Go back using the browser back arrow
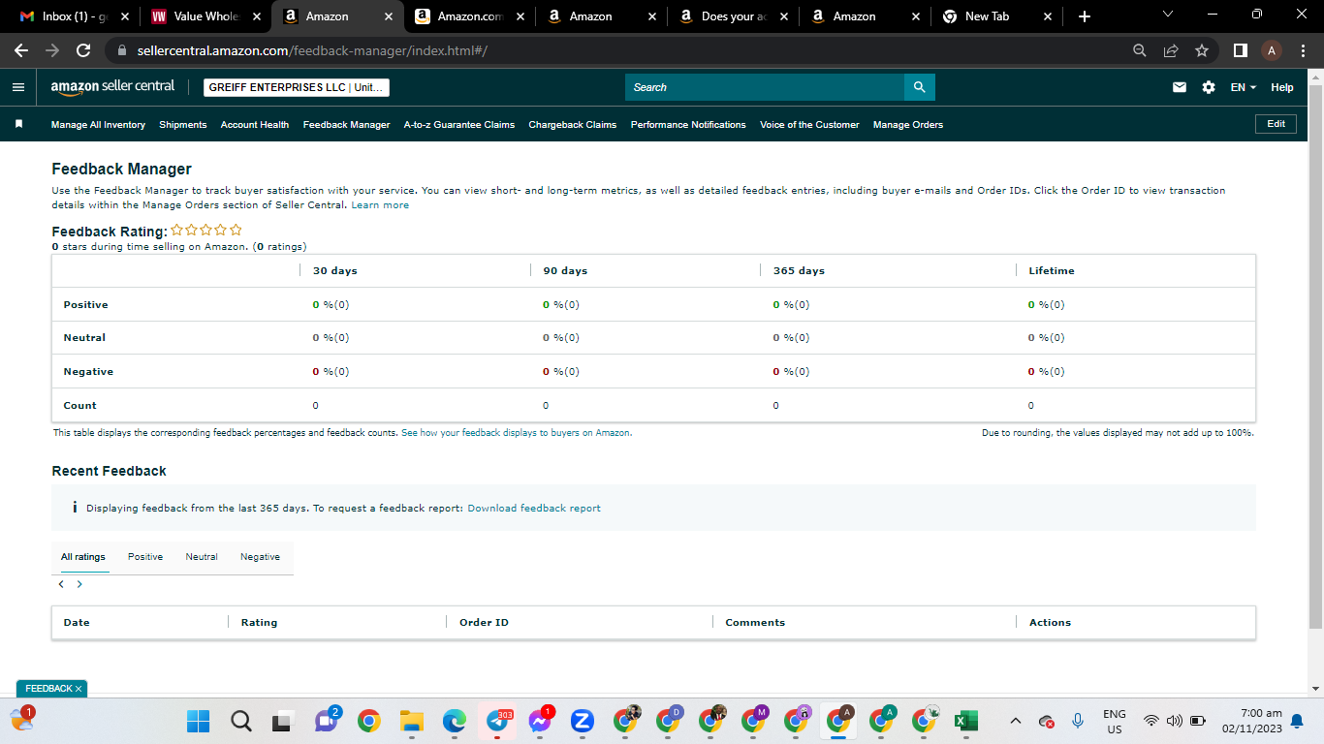Image resolution: width=1324 pixels, height=744 pixels. click(x=21, y=50)
